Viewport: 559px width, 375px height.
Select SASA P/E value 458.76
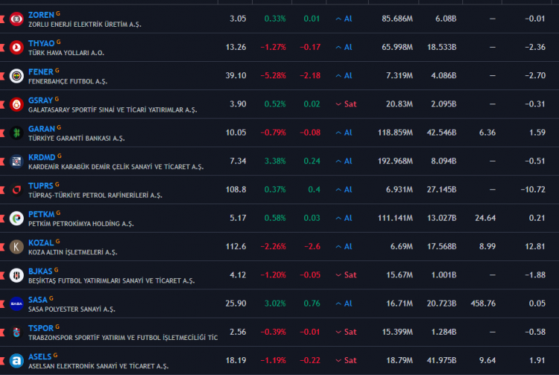(483, 303)
